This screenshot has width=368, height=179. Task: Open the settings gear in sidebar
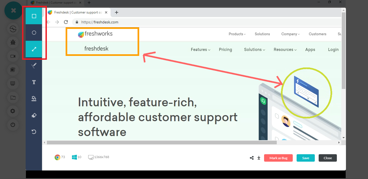tap(13, 111)
